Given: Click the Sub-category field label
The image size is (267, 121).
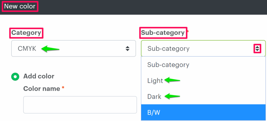Looking at the screenshot, I should tap(163, 33).
